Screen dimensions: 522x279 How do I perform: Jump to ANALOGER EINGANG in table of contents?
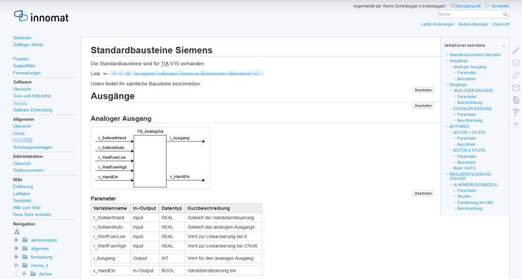pyautogui.click(x=473, y=91)
